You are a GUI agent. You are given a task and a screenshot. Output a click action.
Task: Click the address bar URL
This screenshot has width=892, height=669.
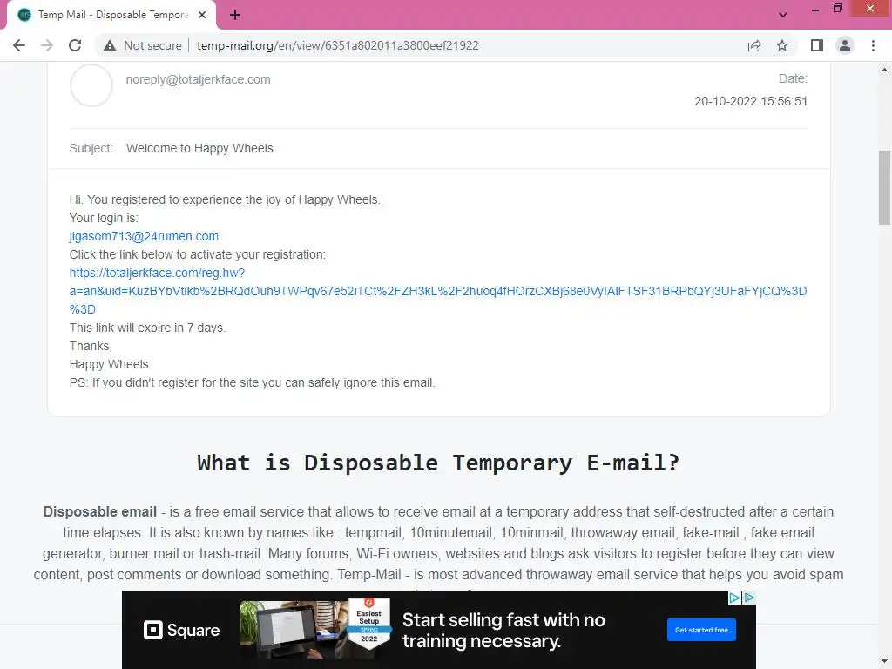coord(337,45)
